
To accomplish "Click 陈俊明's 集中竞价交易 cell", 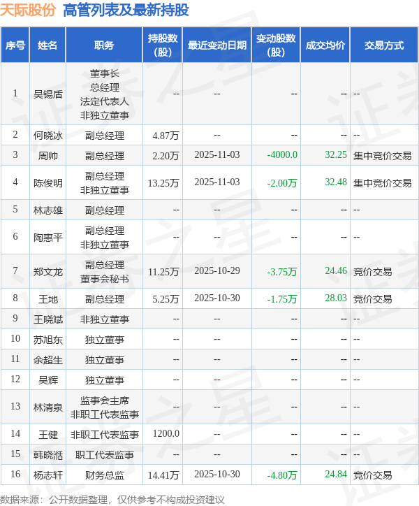I will pos(382,183).
